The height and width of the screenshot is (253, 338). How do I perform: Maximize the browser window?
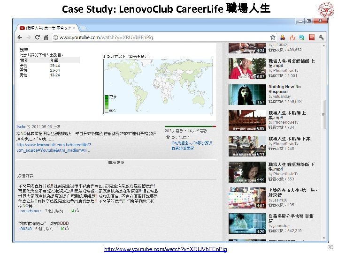tap(309, 21)
